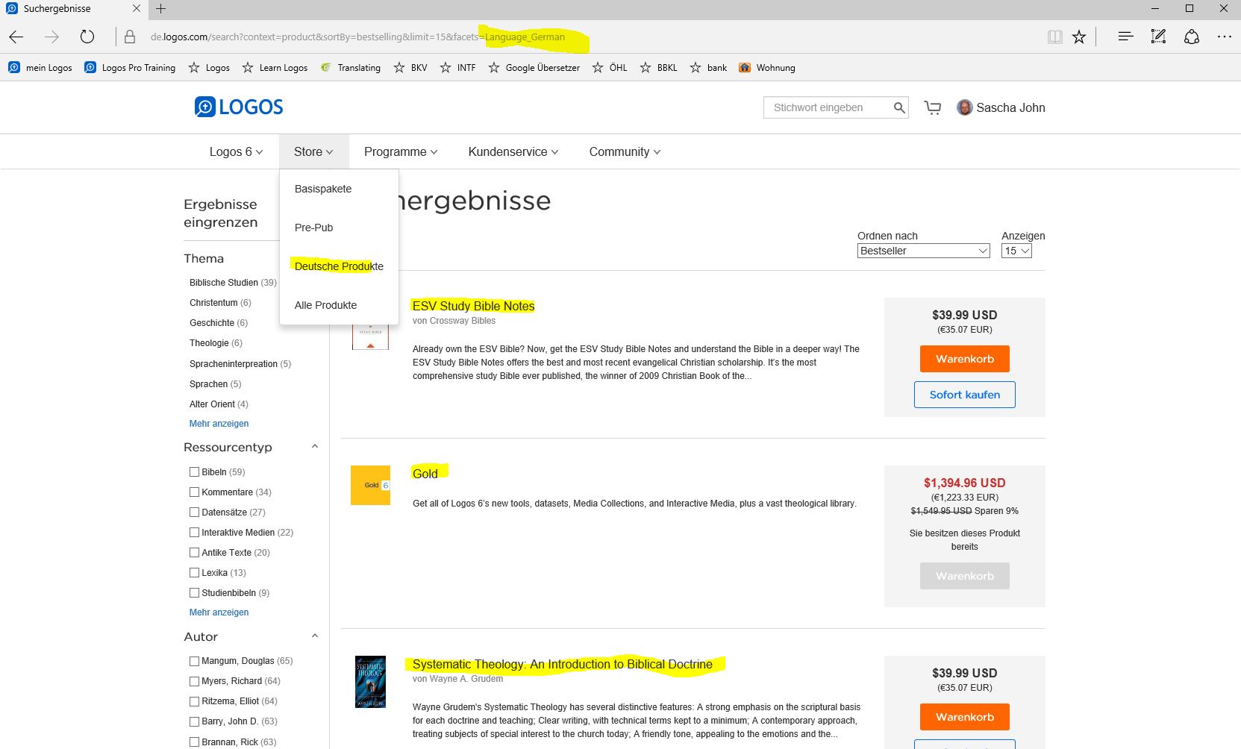1241x749 pixels.
Task: Check author Mangum, Douglas
Action: click(194, 660)
